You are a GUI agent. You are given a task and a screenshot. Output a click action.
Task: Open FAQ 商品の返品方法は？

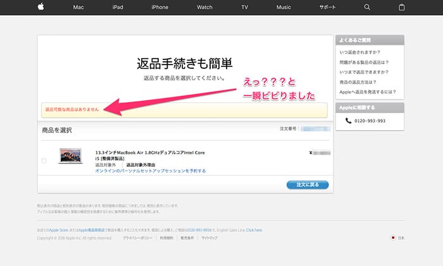coord(358,82)
